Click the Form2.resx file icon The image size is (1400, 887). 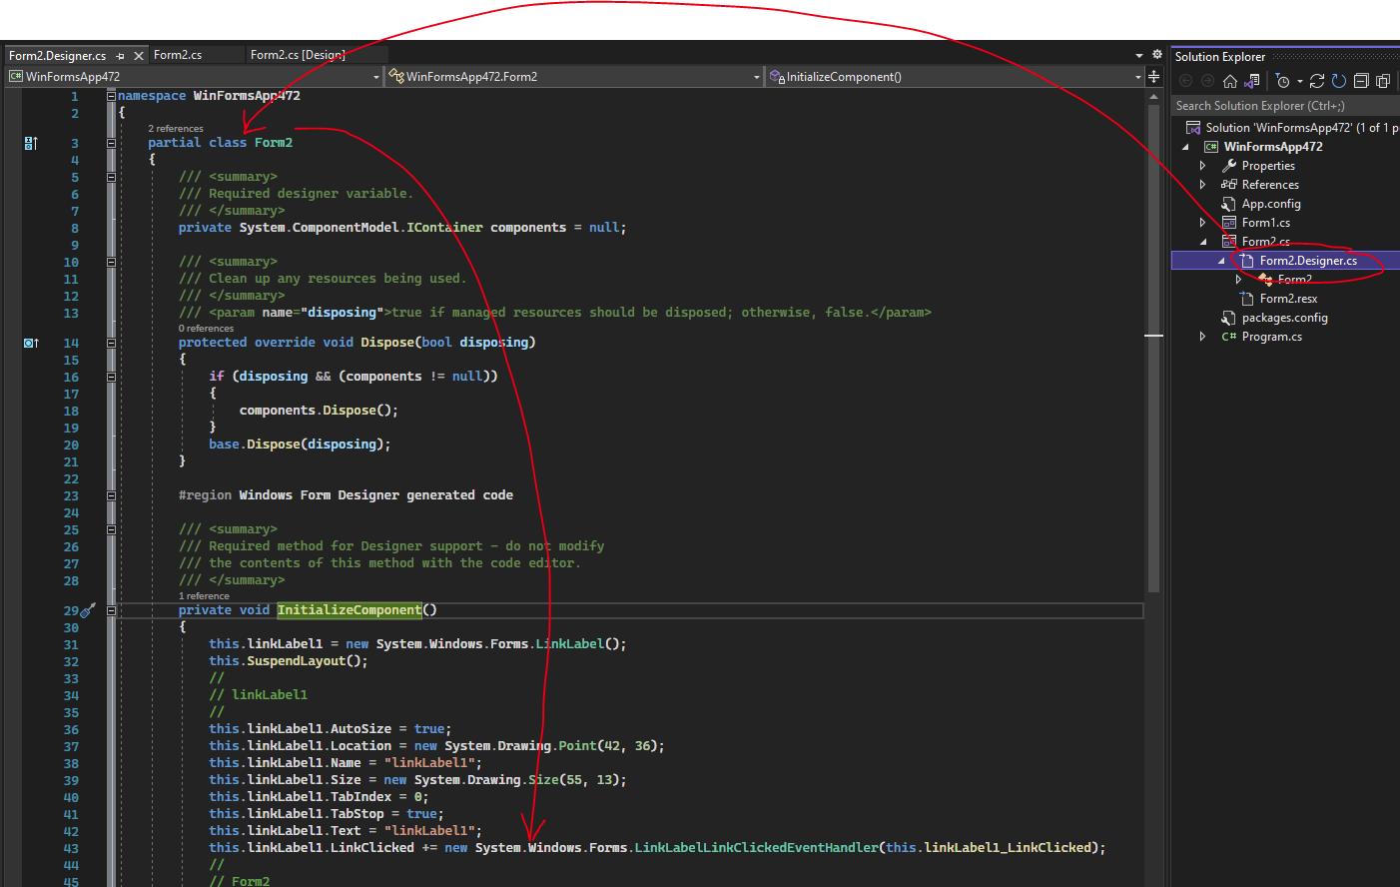1247,299
